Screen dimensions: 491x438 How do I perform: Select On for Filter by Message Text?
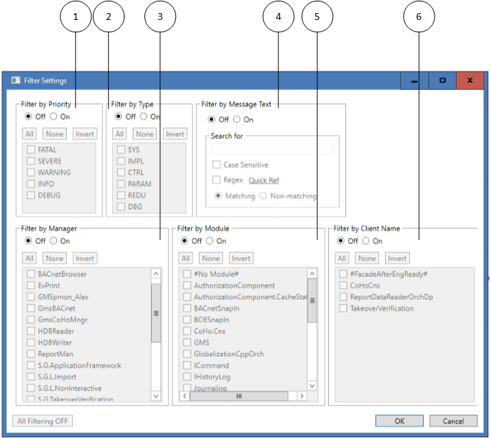click(x=237, y=120)
